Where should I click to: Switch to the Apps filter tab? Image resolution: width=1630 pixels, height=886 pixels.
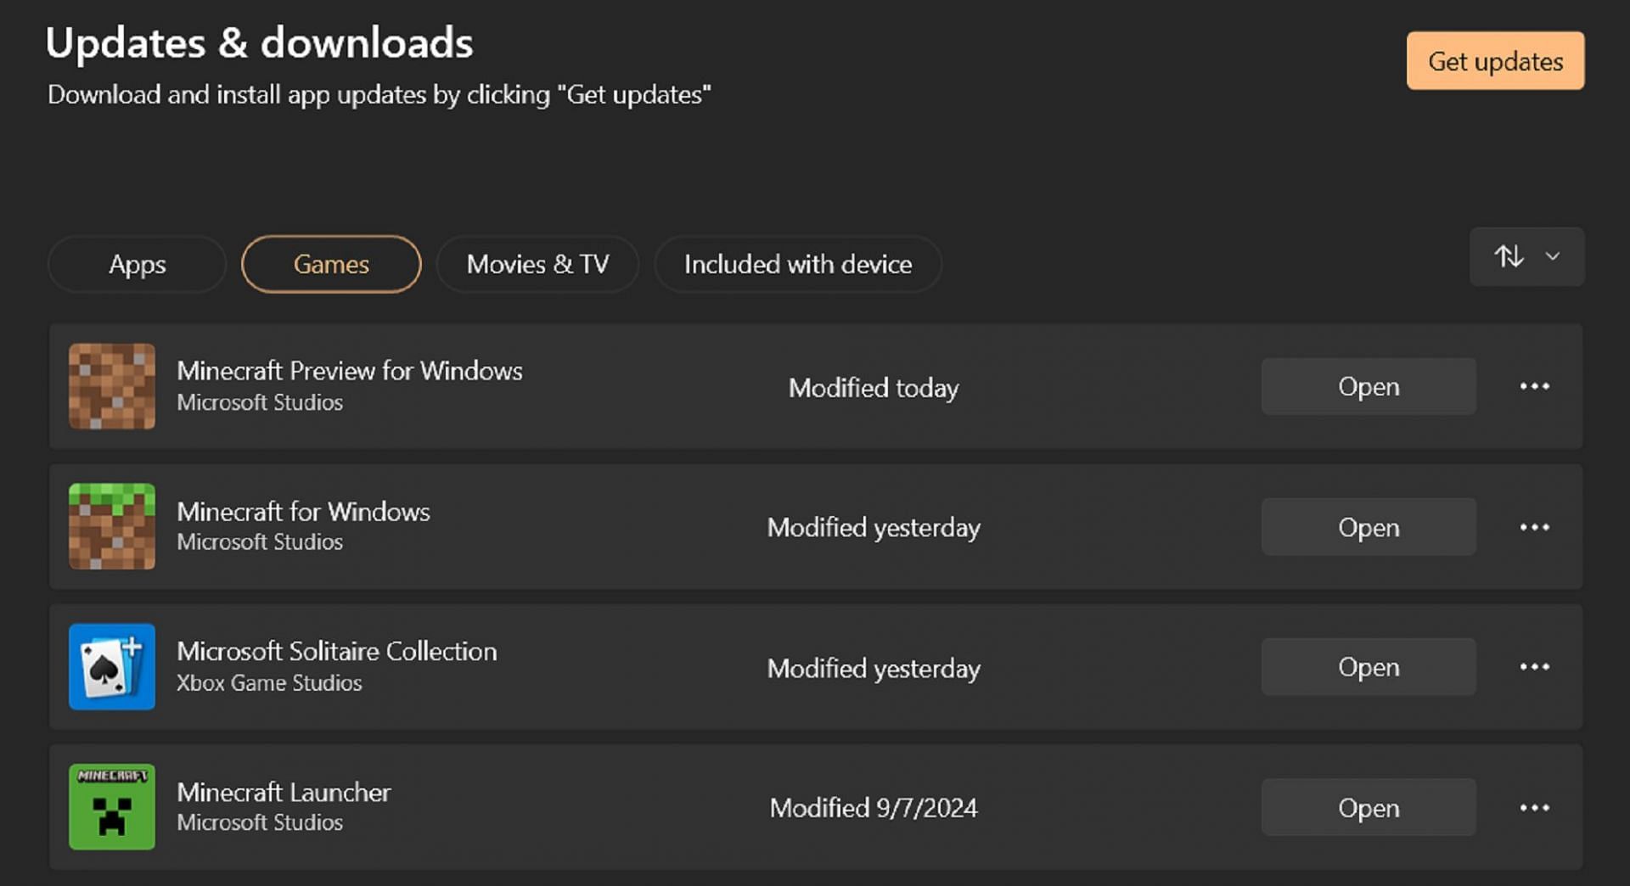pyautogui.click(x=138, y=264)
